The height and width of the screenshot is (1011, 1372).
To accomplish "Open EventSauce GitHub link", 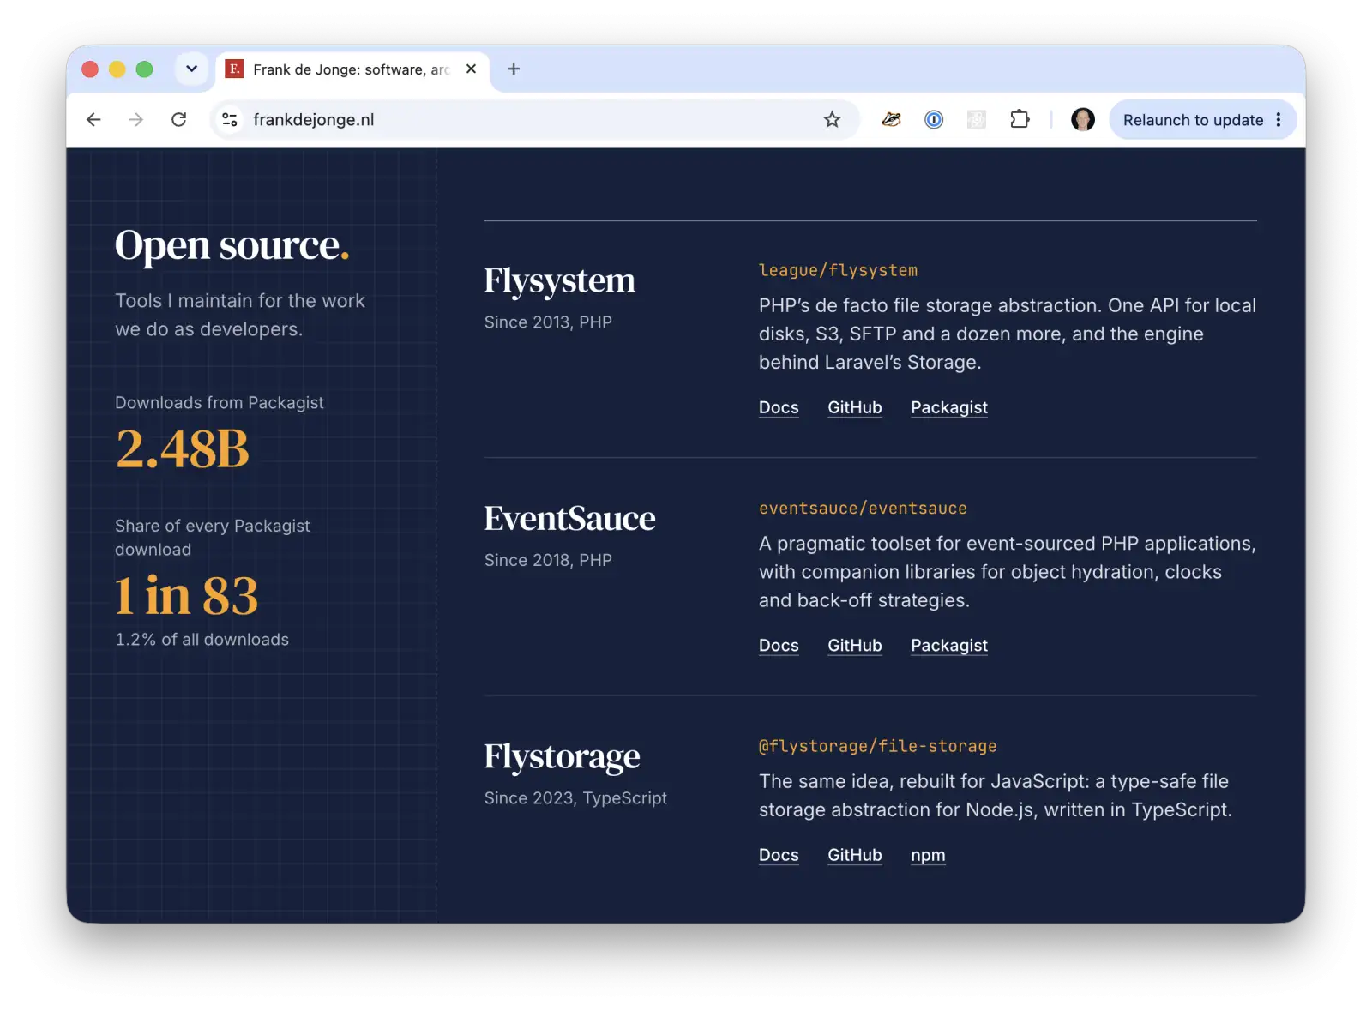I will tap(855, 646).
